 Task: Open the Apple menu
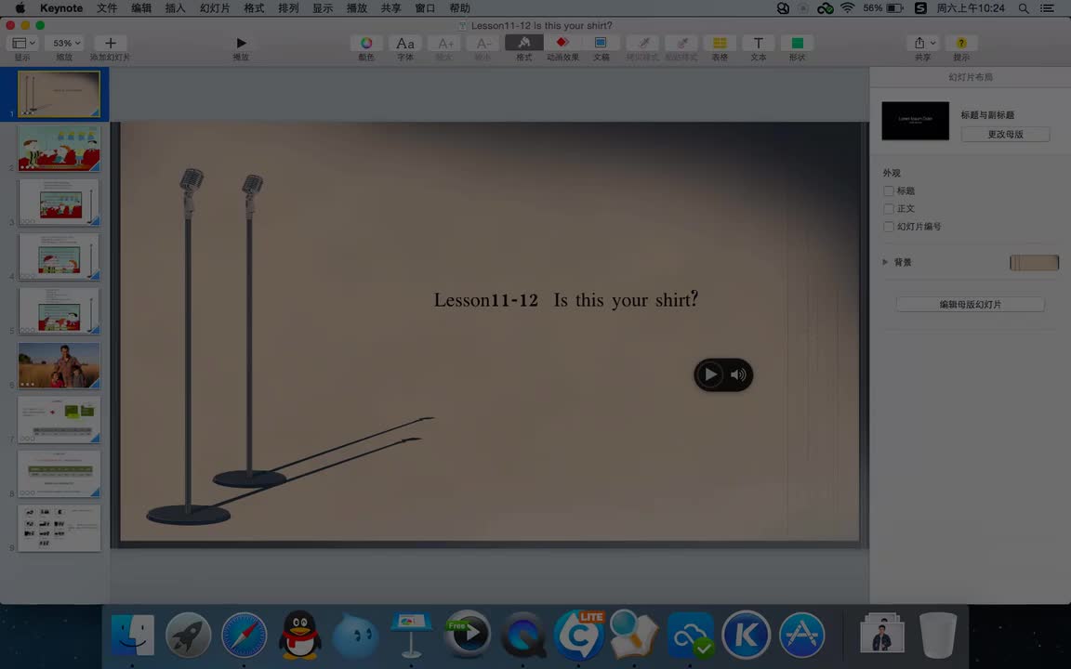click(20, 8)
